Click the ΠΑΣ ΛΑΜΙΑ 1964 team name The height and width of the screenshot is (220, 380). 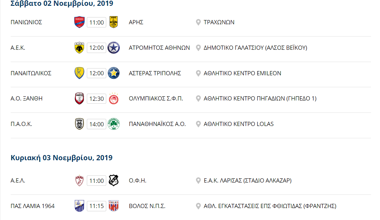tap(33, 206)
